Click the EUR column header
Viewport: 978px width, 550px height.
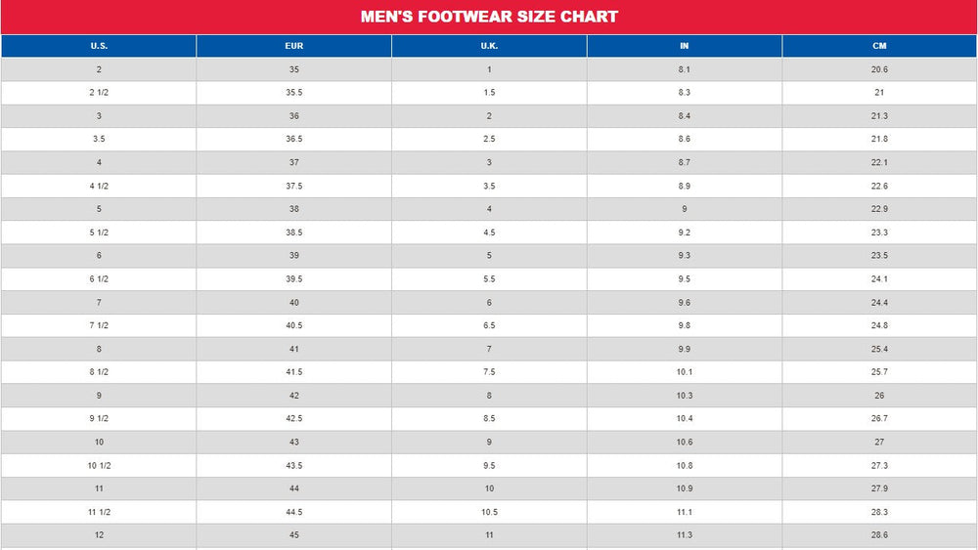point(294,46)
